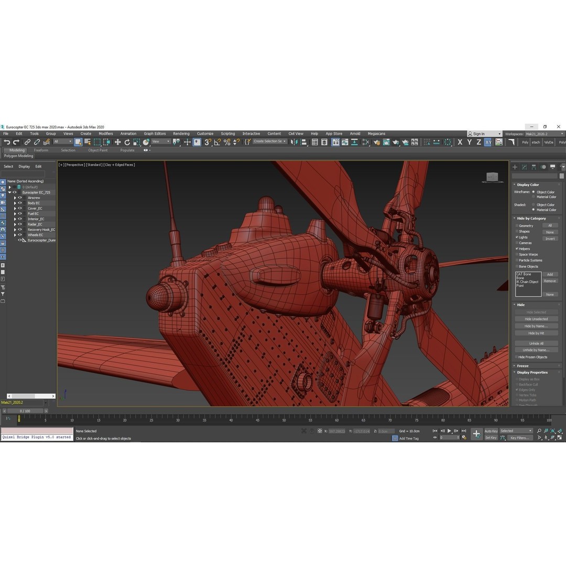Open the Rendering menu
The image size is (566, 566).
181,134
